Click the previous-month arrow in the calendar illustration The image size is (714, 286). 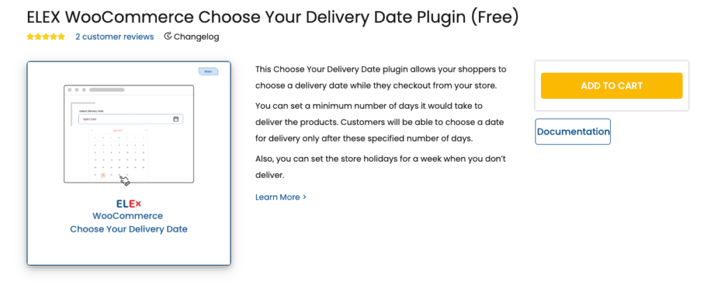(x=91, y=130)
